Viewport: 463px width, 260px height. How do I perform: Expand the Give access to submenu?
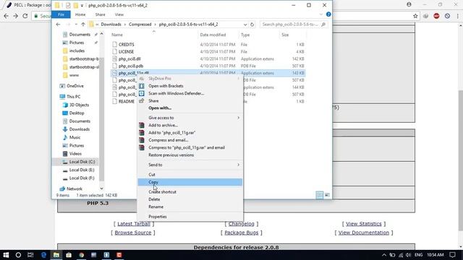click(190, 118)
